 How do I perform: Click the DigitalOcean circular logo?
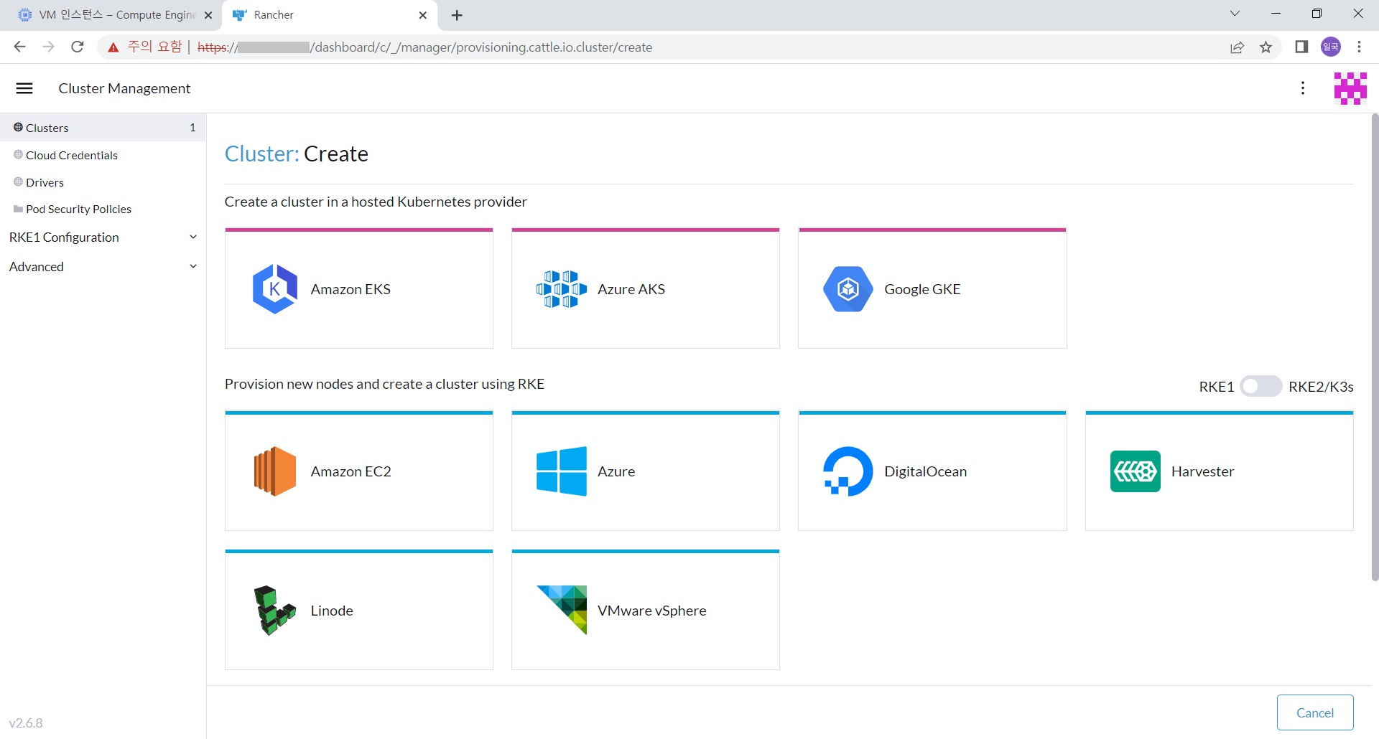coord(848,471)
